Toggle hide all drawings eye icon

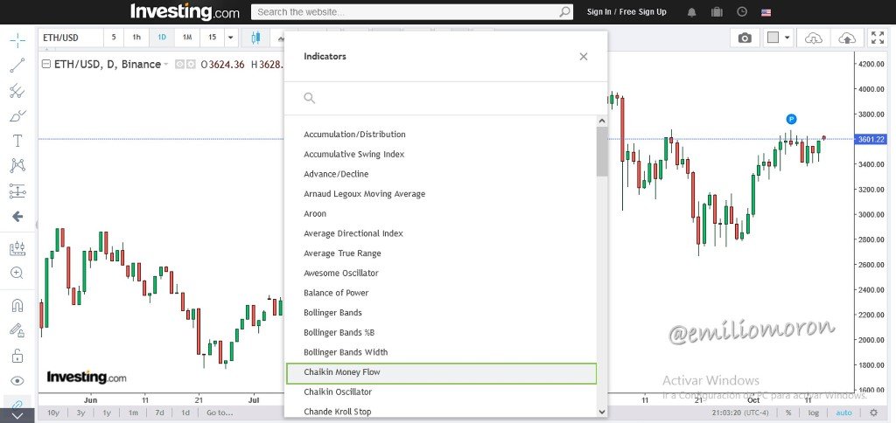pos(17,381)
